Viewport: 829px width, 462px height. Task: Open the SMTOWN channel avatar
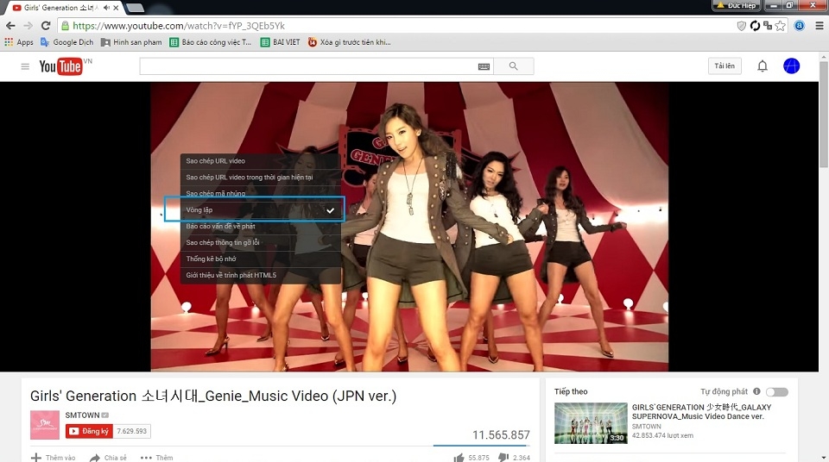click(x=45, y=425)
